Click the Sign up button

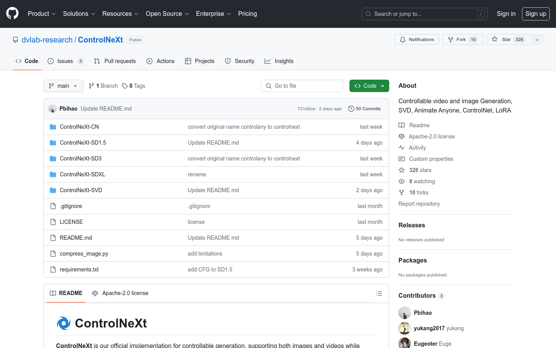536,14
